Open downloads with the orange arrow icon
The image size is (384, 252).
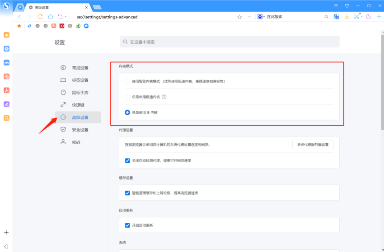(347, 17)
